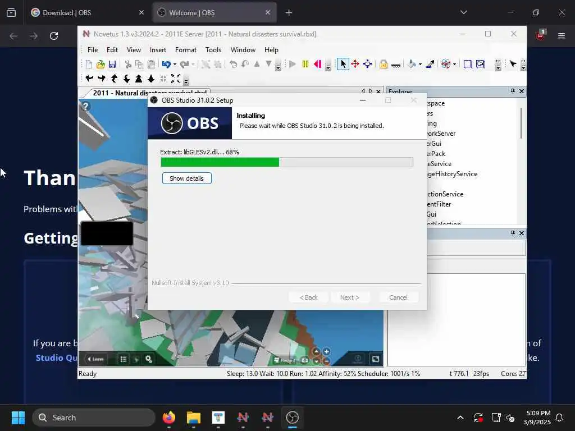This screenshot has height=431, width=575.
Task: Click the pink Reset rewind icon
Action: (318, 65)
